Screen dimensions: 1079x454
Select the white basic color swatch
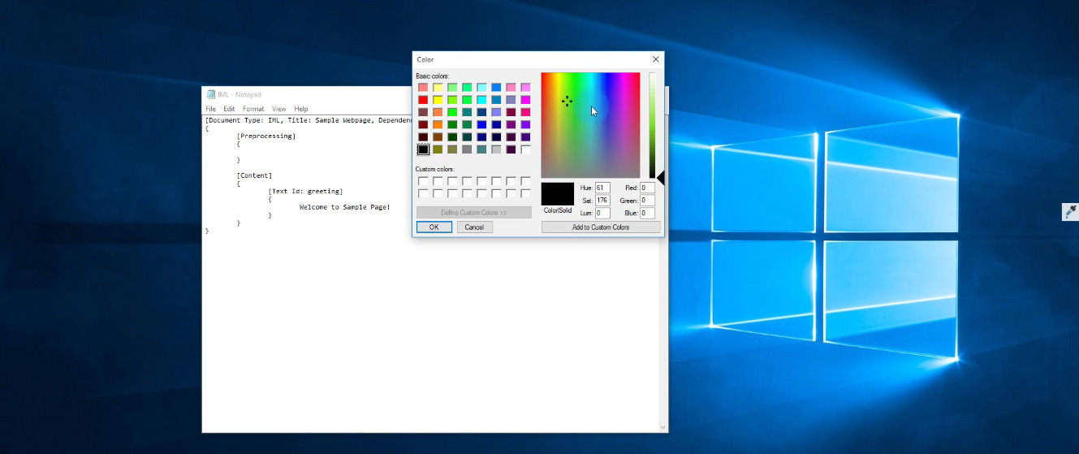point(525,149)
